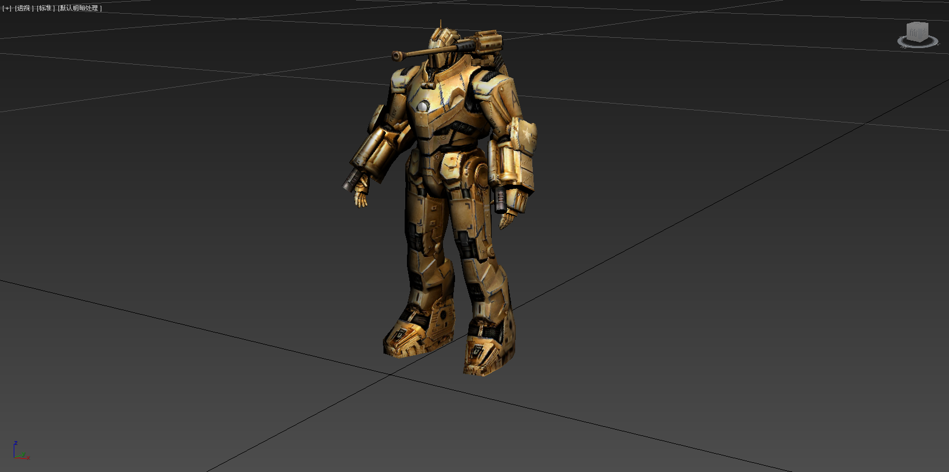Open the 默认明暗处理 shading menu
Image resolution: width=949 pixels, height=472 pixels.
pyautogui.click(x=80, y=8)
